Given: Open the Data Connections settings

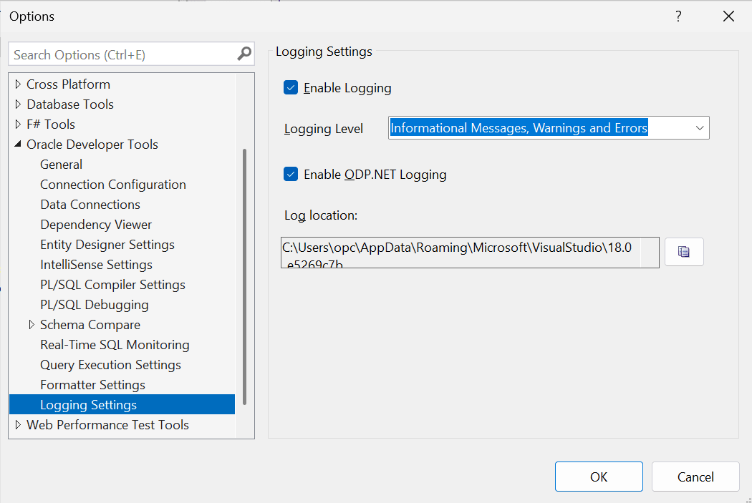Looking at the screenshot, I should pyautogui.click(x=90, y=204).
